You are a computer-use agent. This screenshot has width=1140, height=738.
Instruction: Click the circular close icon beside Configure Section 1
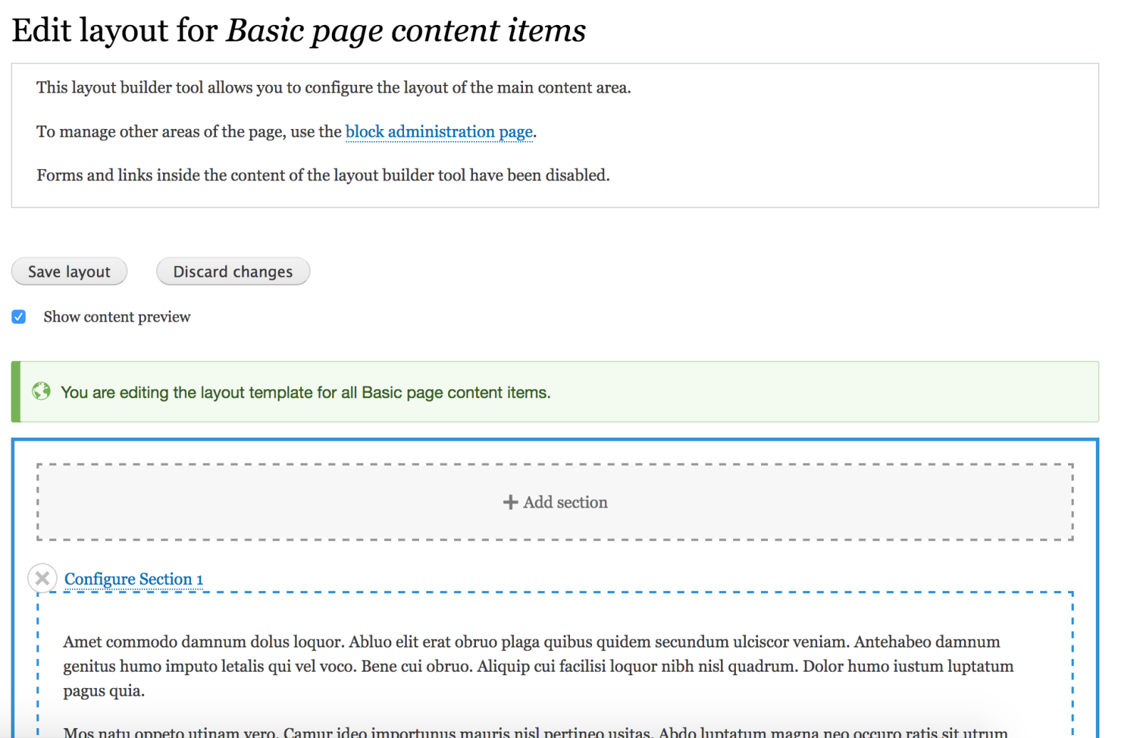[x=42, y=578]
